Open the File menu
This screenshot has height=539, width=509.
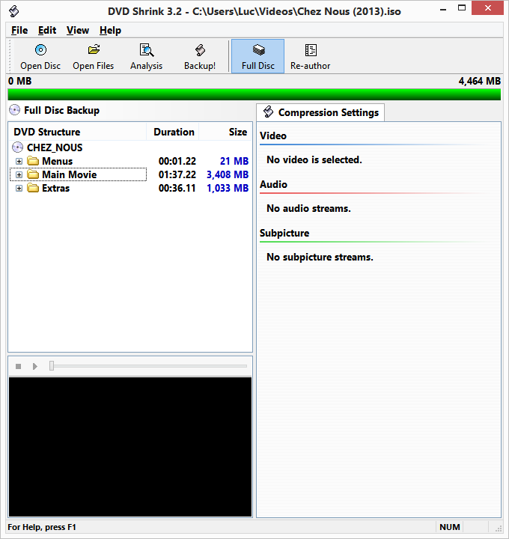coord(19,30)
